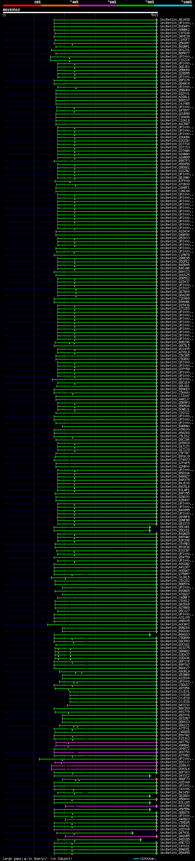Select label UniRef100_Q2URM9
This screenshot has width=195, height=861.
175,114
